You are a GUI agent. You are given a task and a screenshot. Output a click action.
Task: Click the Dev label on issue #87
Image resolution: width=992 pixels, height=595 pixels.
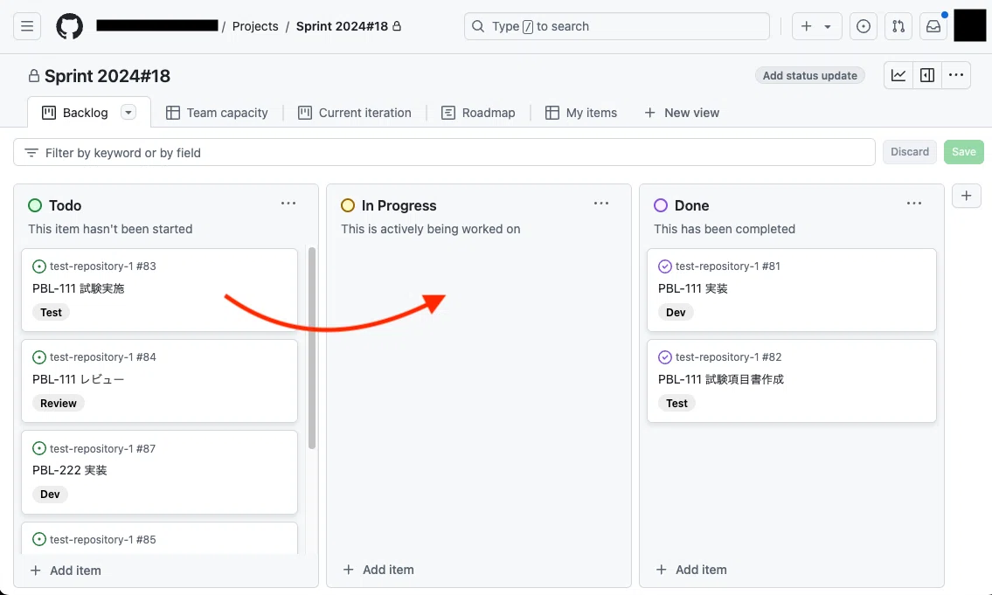tap(50, 495)
